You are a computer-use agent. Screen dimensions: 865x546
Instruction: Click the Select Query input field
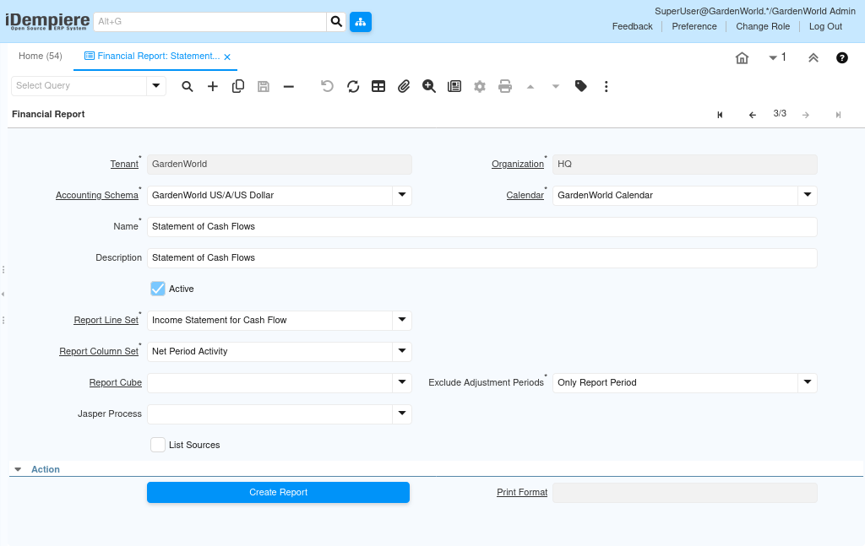pos(79,85)
